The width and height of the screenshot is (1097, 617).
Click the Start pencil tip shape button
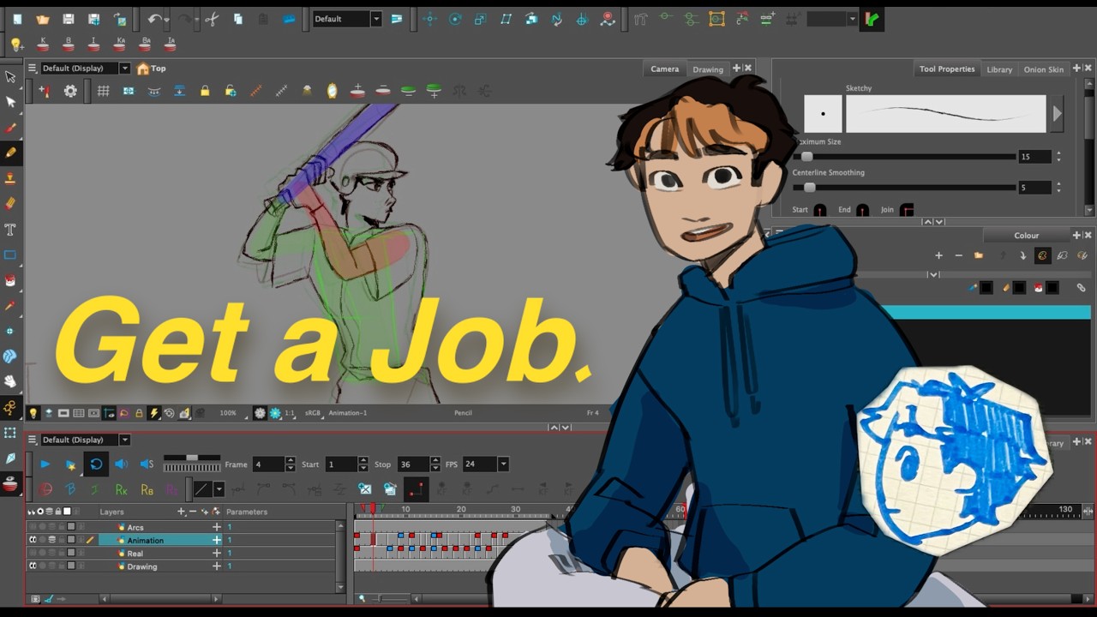click(820, 210)
